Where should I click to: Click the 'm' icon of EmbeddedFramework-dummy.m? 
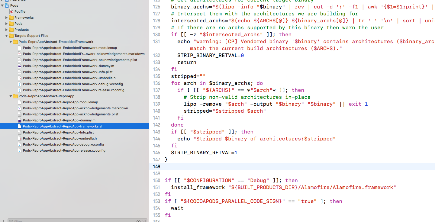[x=20, y=66]
